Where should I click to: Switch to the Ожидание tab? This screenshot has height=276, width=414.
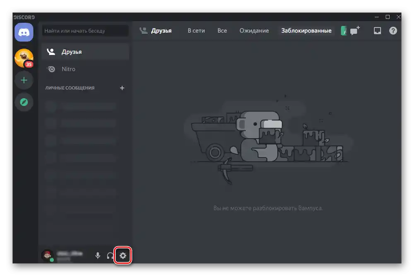pos(254,31)
